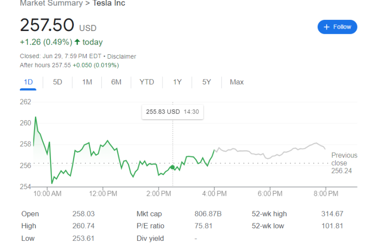The height and width of the screenshot is (252, 375).
Task: Click the After hours 257.55 text
Action: [45, 65]
